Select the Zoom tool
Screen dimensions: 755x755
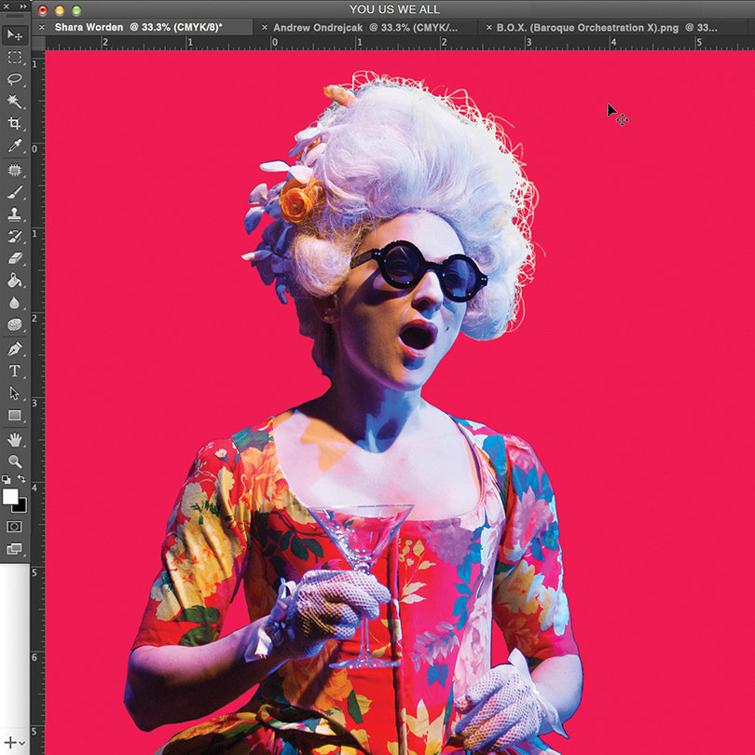coord(14,461)
